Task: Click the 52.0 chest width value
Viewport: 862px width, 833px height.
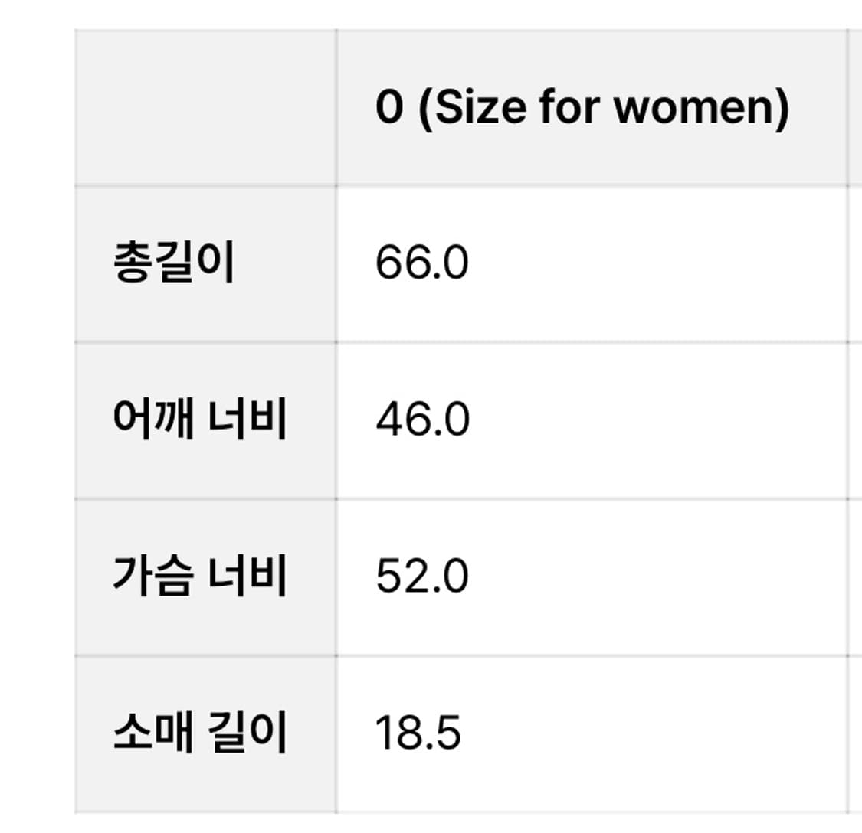Action: tap(421, 577)
